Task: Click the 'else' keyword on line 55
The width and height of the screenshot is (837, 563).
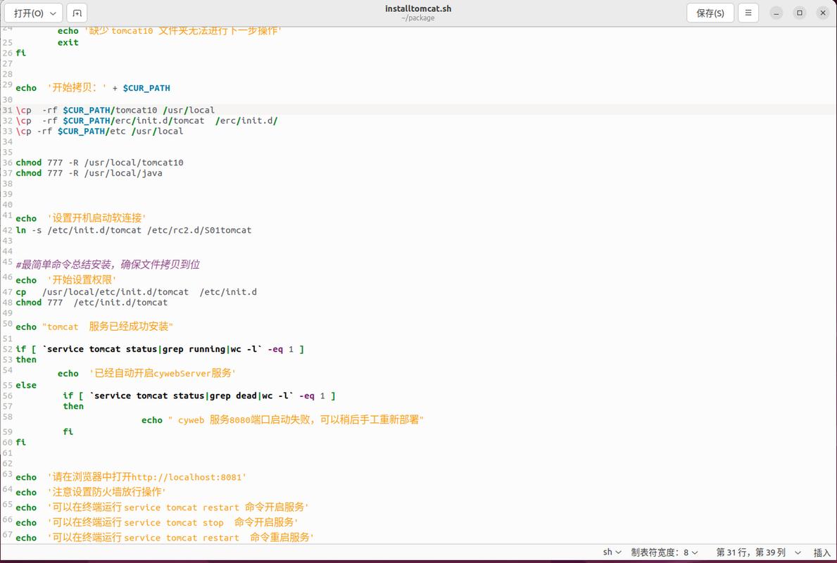Action: pos(26,385)
